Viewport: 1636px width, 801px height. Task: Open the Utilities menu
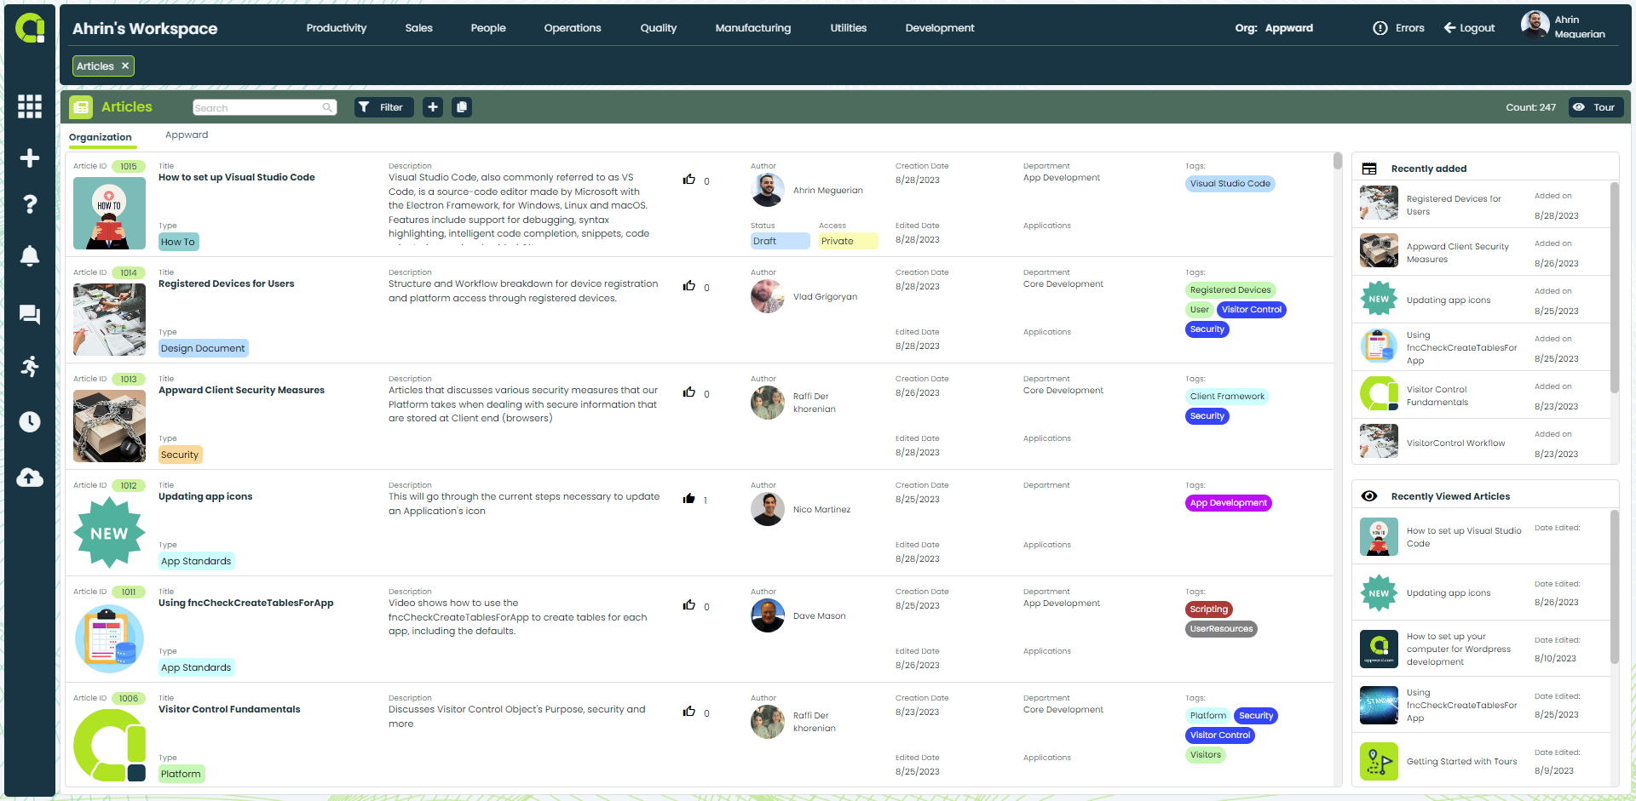(849, 28)
